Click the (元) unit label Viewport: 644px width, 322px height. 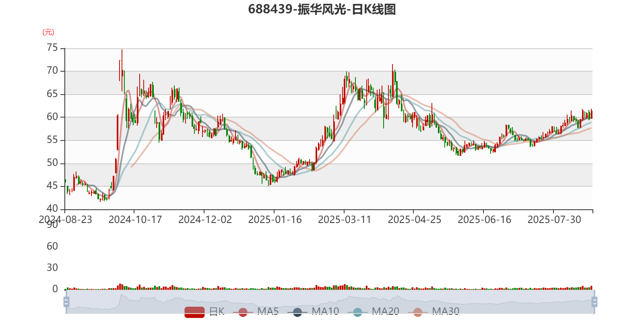[48, 32]
